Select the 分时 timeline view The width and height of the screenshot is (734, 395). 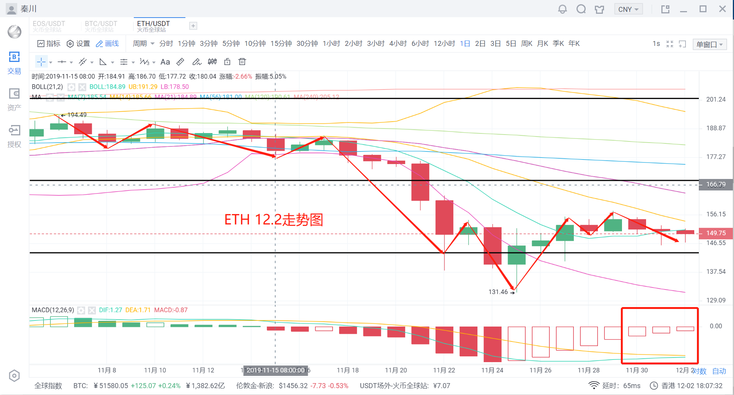tap(166, 44)
